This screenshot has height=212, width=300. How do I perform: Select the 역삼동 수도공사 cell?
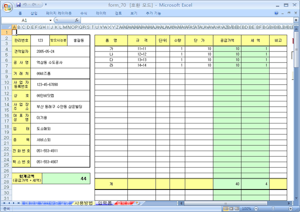60,63
